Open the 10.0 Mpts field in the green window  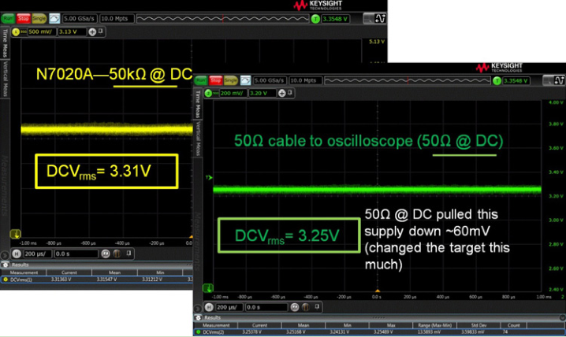pos(304,80)
